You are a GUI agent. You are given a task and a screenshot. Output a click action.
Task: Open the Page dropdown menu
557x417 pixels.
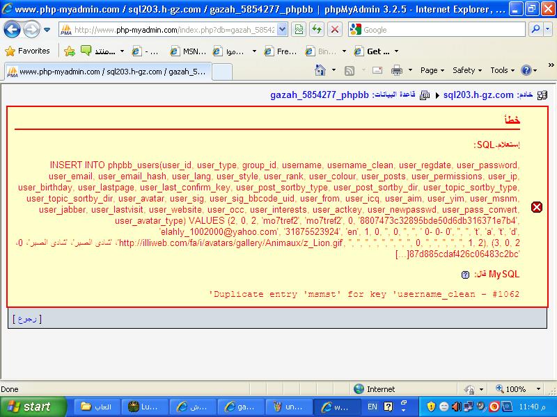(x=432, y=70)
